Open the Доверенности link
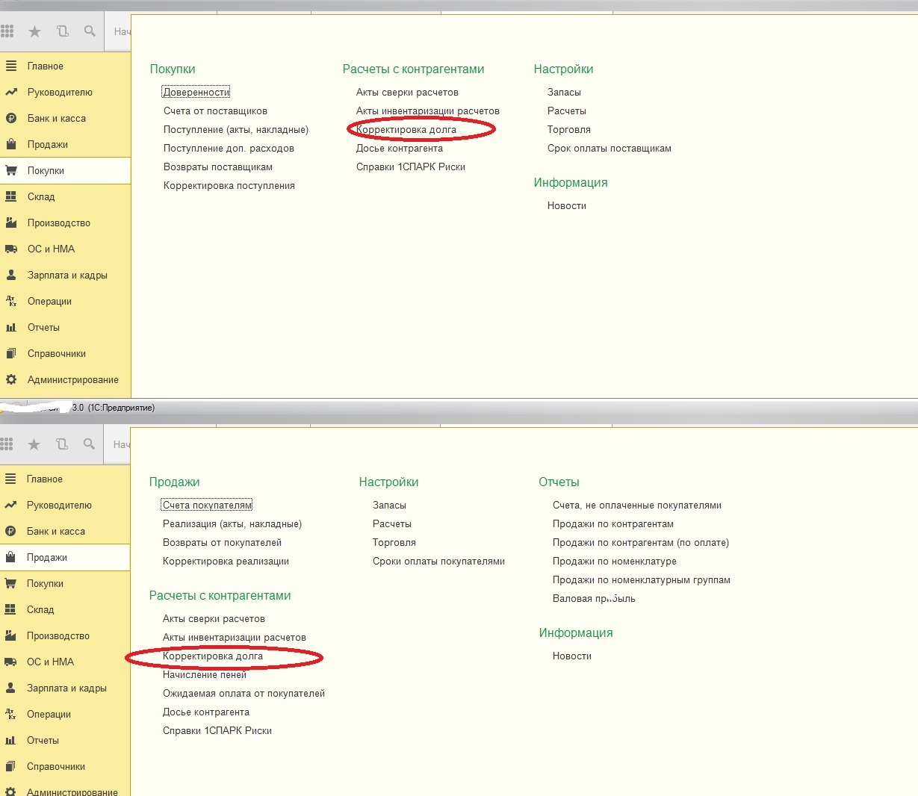Viewport: 918px width, 796px height. tap(196, 92)
